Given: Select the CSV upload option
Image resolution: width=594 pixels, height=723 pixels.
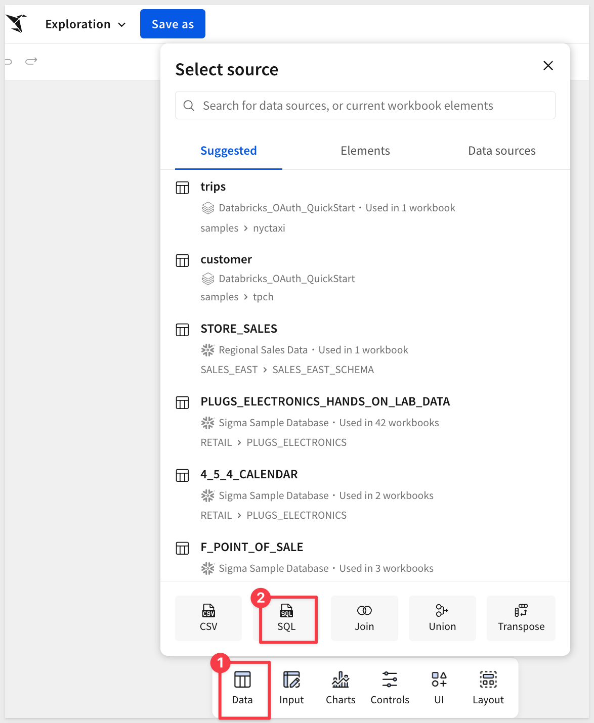Looking at the screenshot, I should 208,618.
